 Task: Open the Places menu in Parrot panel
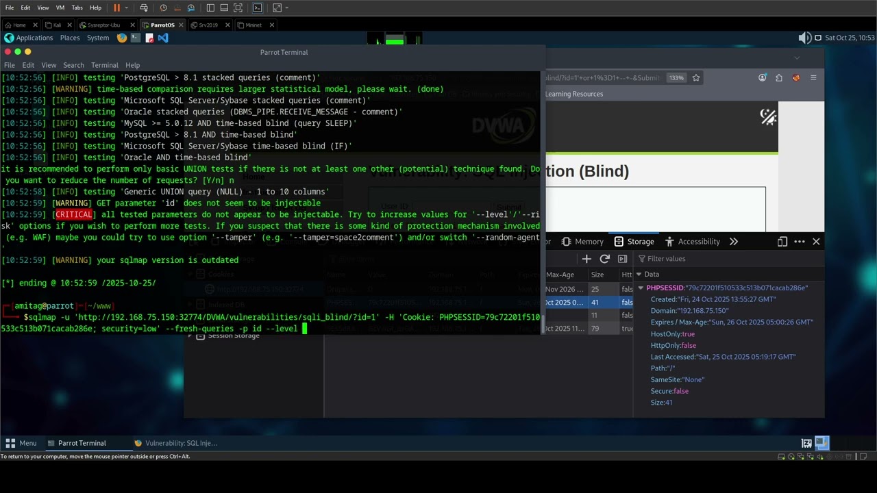(x=70, y=38)
